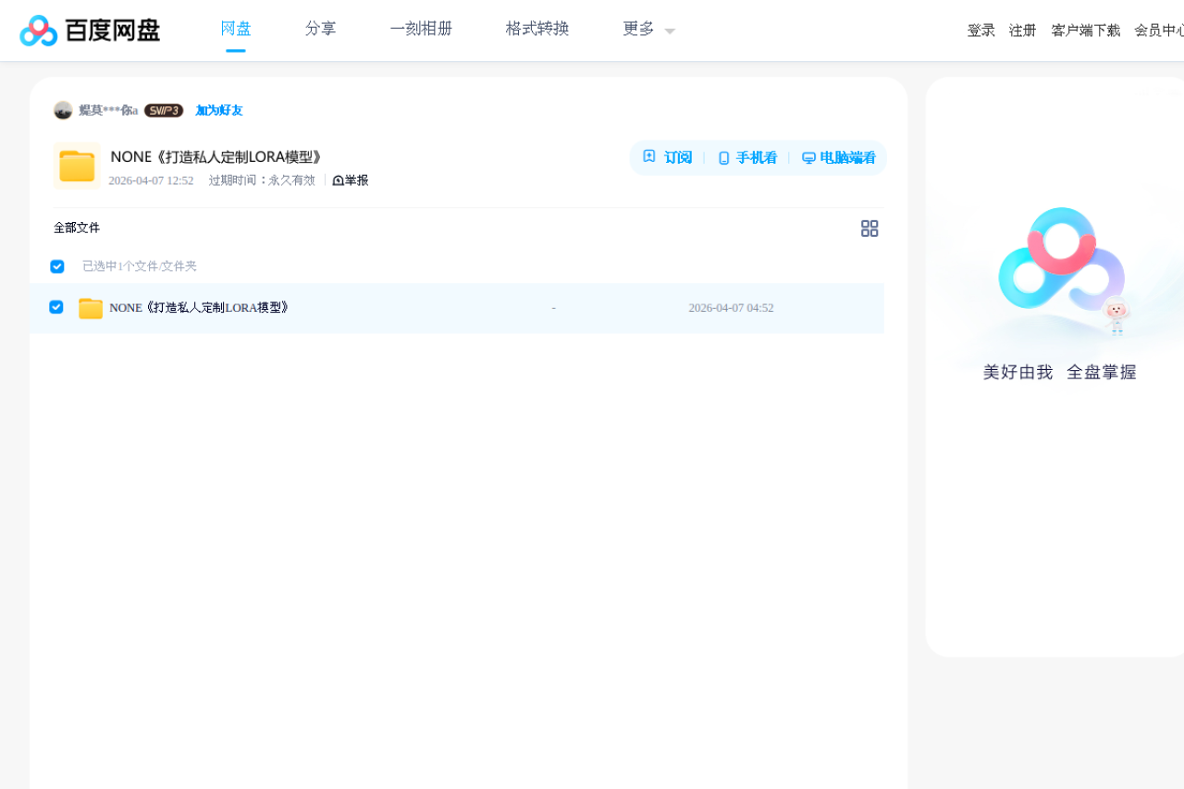This screenshot has height=789, width=1184.
Task: Click the large yellow folder icon in the header
Action: (77, 166)
